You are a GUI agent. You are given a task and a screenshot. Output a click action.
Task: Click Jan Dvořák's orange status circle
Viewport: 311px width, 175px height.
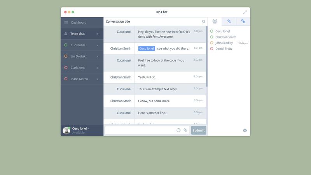66,56
